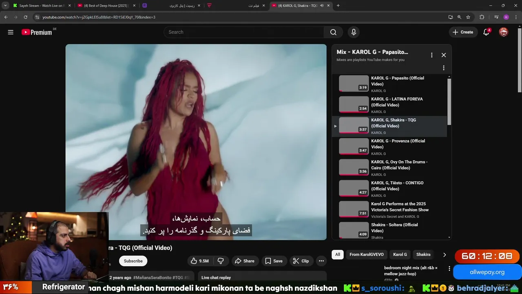This screenshot has width=522, height=294.
Task: Open the Chrome profile avatar
Action: pos(506,17)
